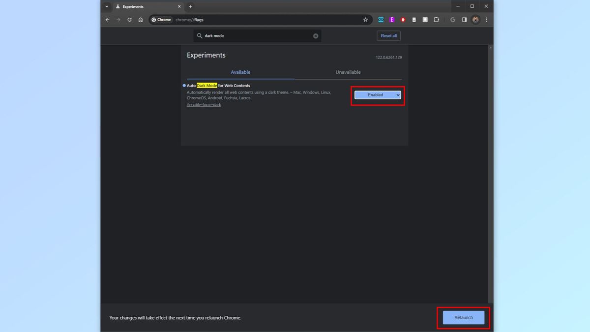This screenshot has height=332, width=590.
Task: Open the purple E extension icon
Action: [x=392, y=20]
